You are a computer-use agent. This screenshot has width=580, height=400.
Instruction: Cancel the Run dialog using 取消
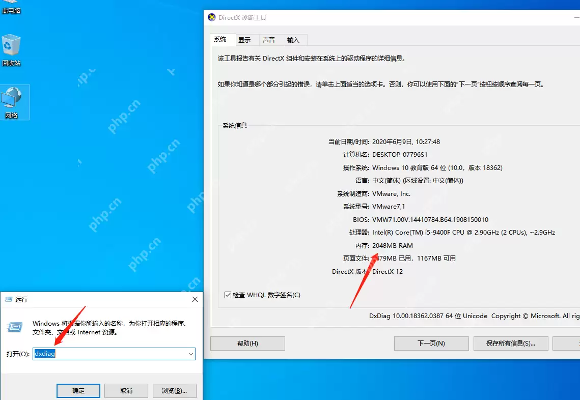click(x=126, y=391)
